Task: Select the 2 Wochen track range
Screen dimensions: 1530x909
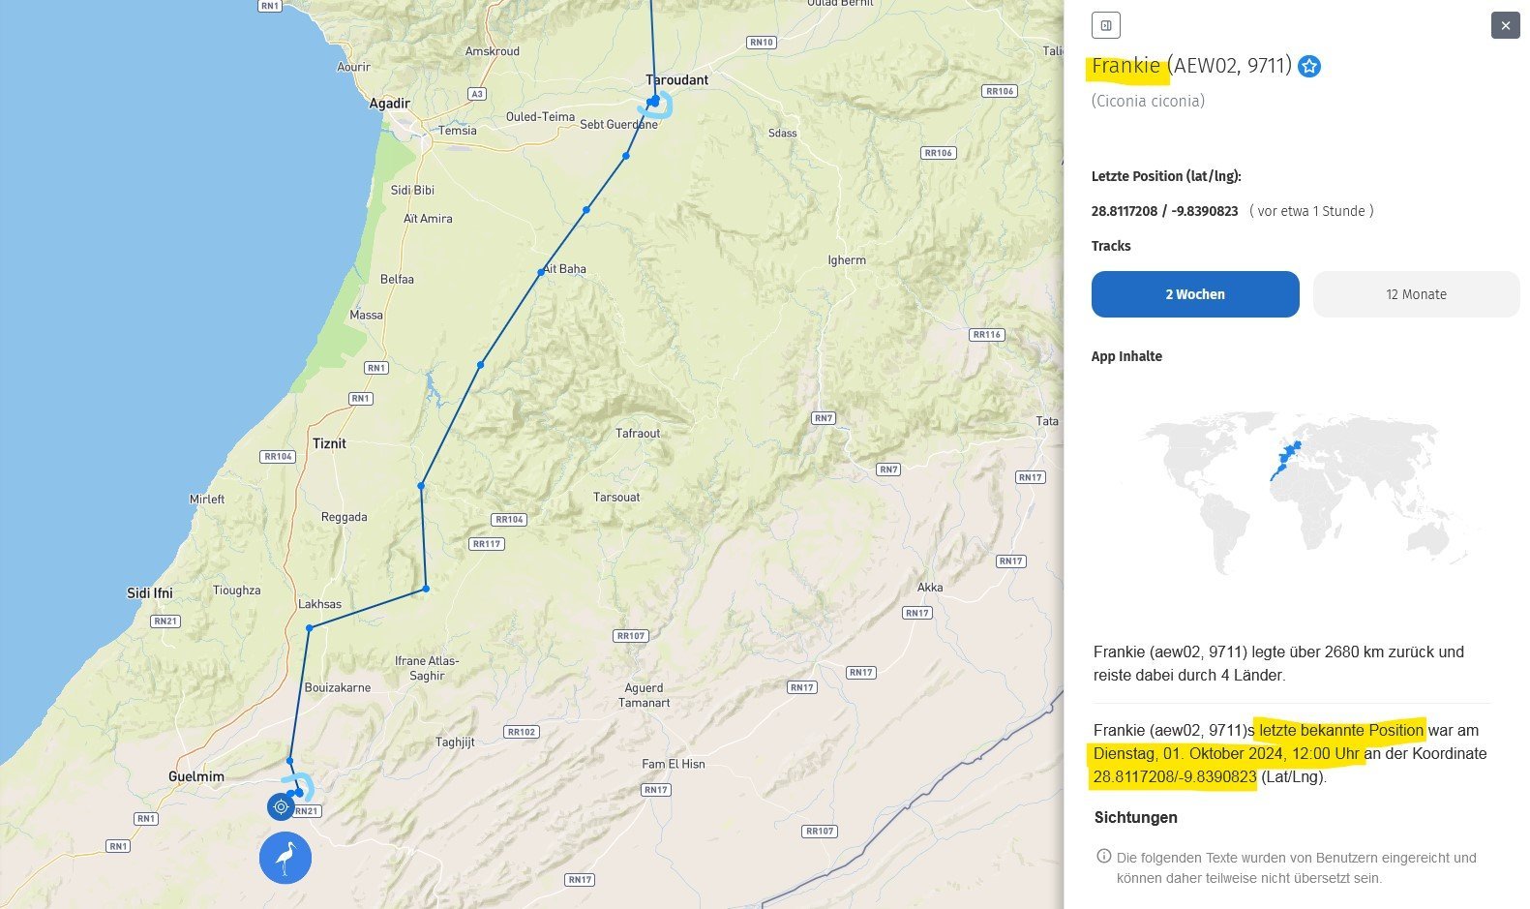Action: point(1194,294)
